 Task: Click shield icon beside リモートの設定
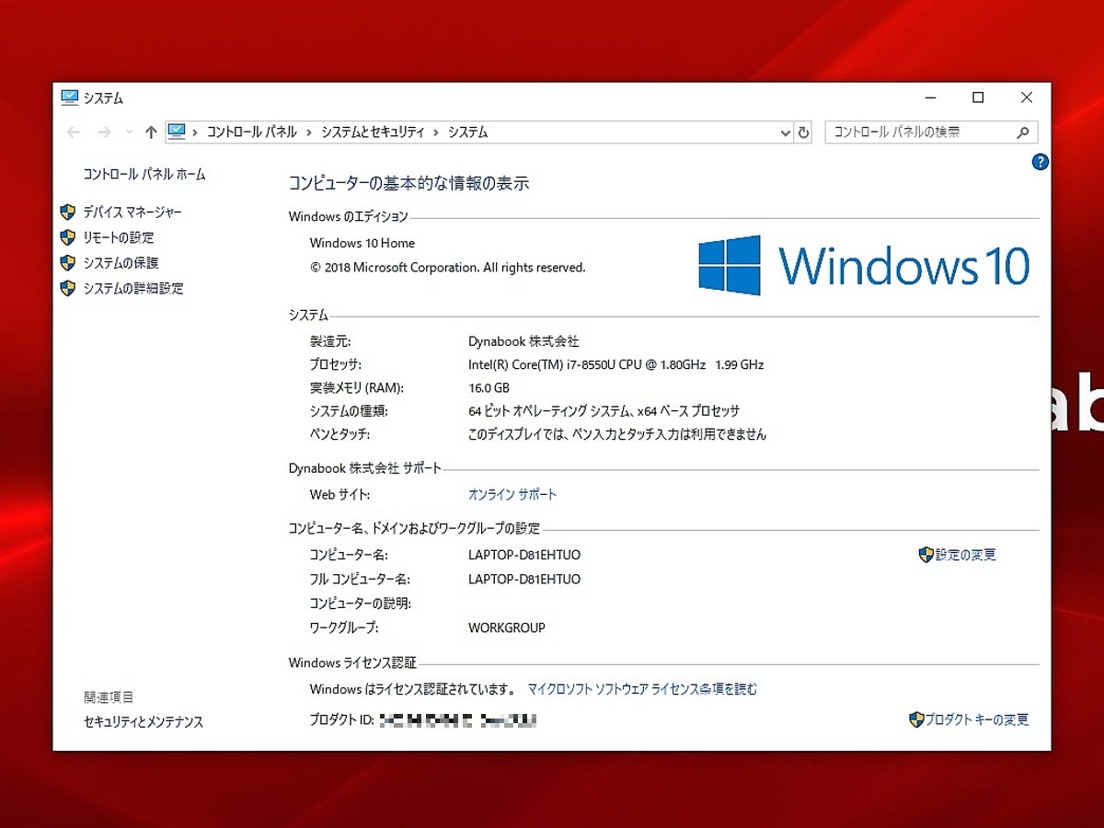coord(67,237)
